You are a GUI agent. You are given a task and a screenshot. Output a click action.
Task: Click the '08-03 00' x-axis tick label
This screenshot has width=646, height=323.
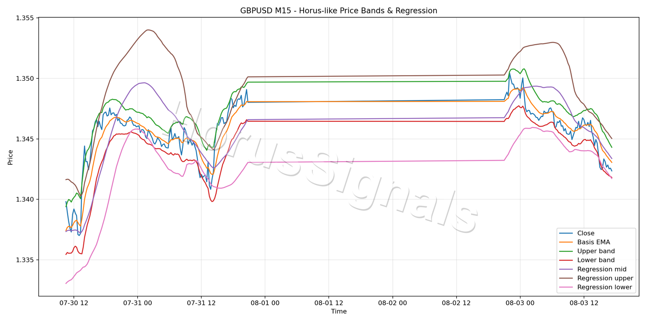520,303
